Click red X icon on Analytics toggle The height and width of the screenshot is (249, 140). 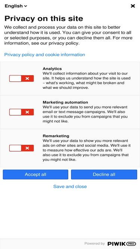click(x=27, y=78)
